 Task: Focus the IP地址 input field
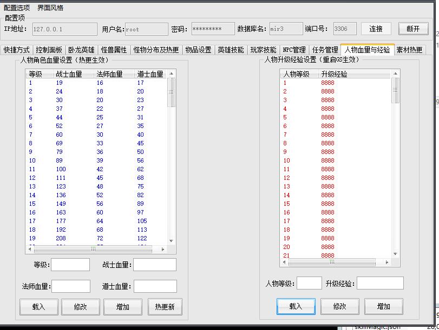click(x=64, y=29)
